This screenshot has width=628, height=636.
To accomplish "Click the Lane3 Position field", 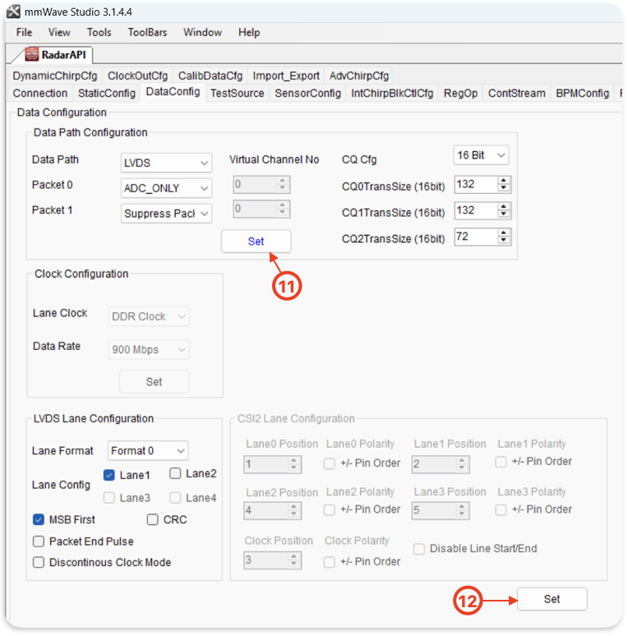I will click(441, 510).
